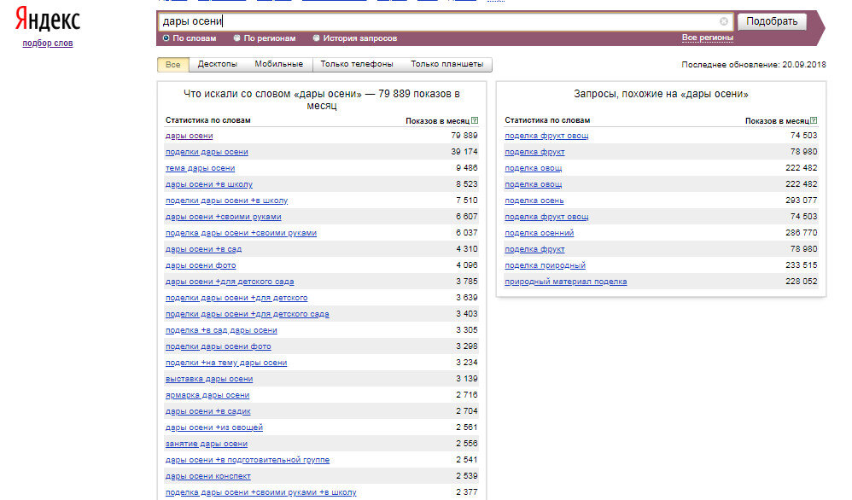Open the 'дары осени конспект' link
The width and height of the screenshot is (852, 500).
208,476
